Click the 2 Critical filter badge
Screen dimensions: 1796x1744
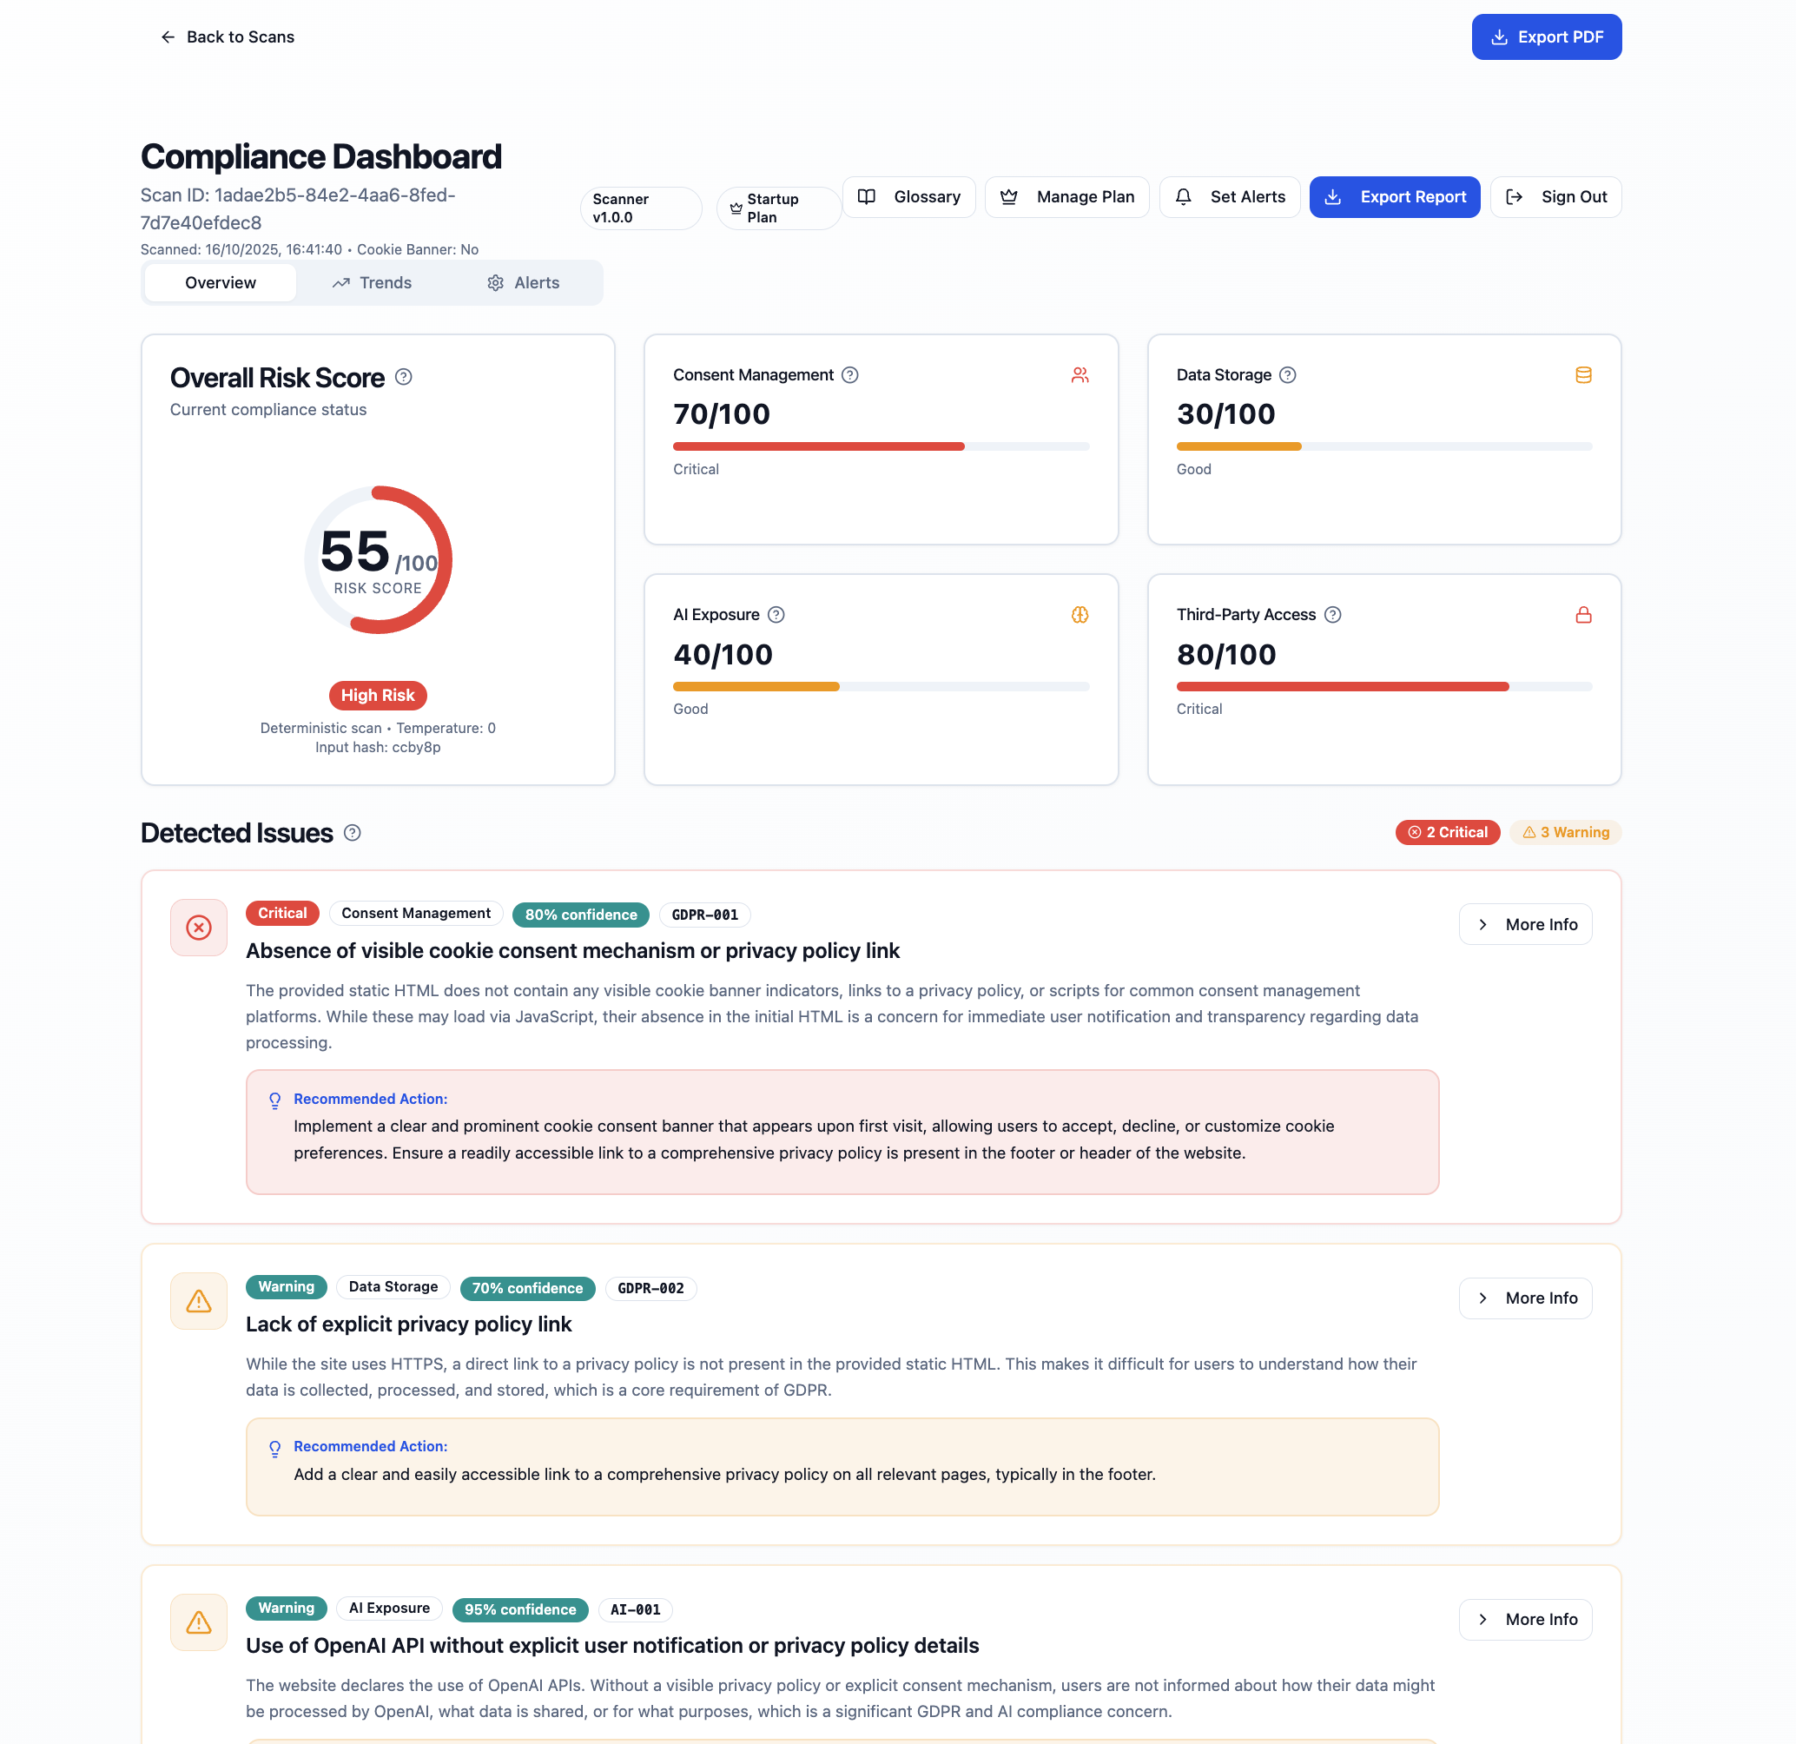(1447, 832)
